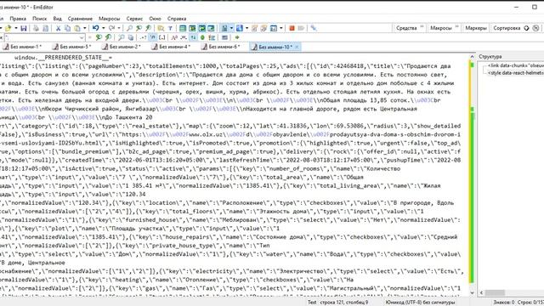The image size is (544, 306).
Task: Switch to the Без имени-4 tab
Action: click(172, 47)
